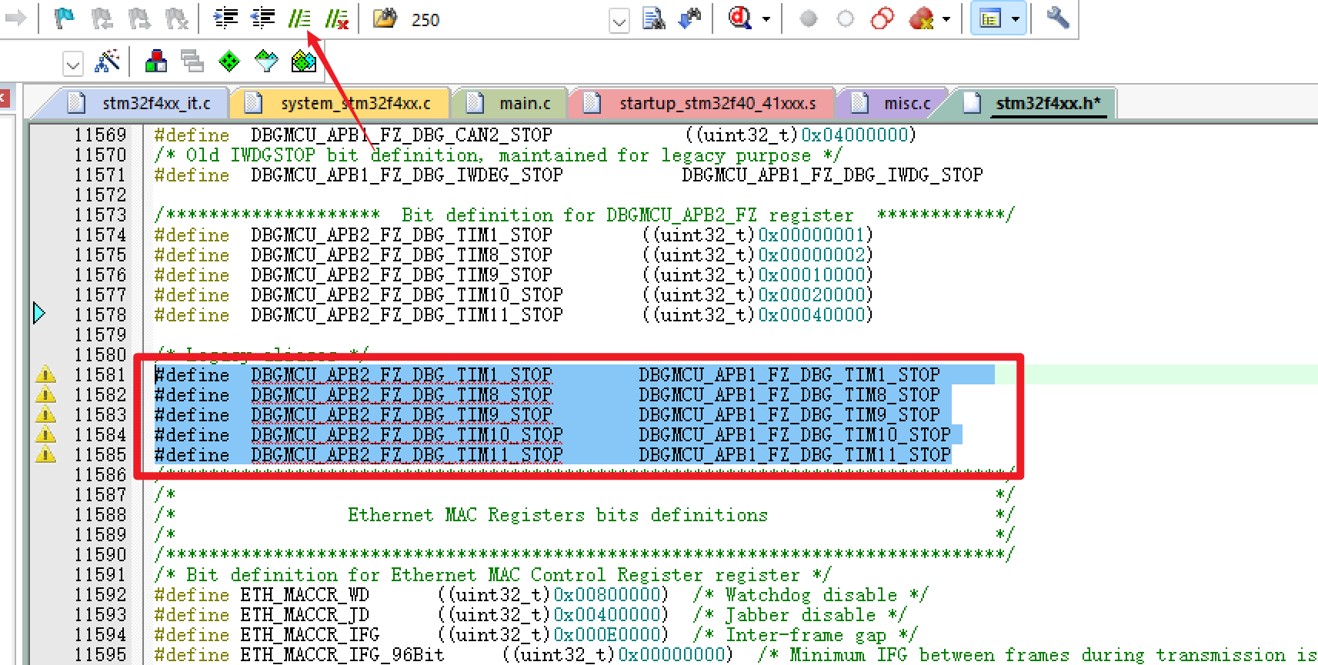
Task: Open Options for Target magic-wand icon
Action: coord(107,62)
